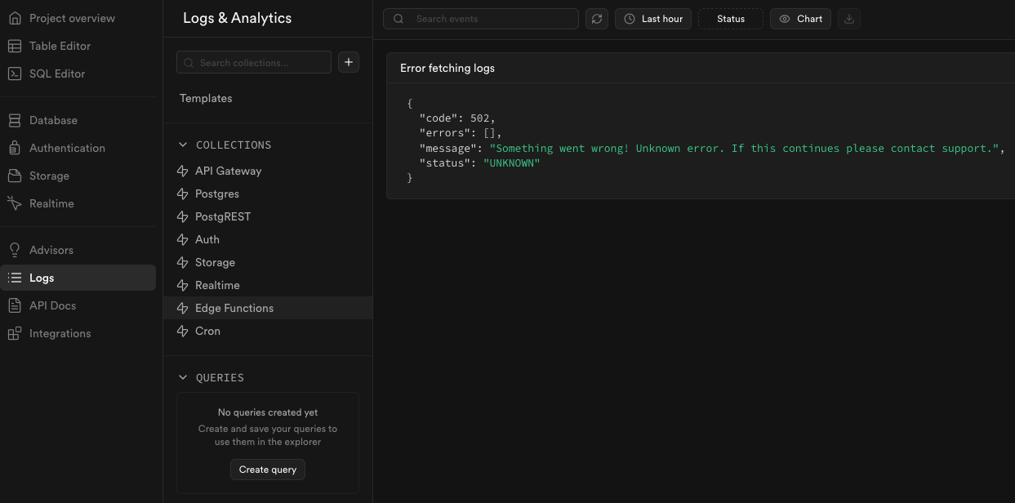1015x503 pixels.
Task: Open Realtime in the main sidebar
Action: (x=51, y=203)
